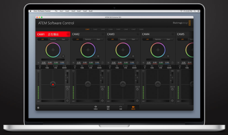This screenshot has width=228, height=135.
Task: Jump to CAM2 in the camera selector row
Action: click(95, 29)
